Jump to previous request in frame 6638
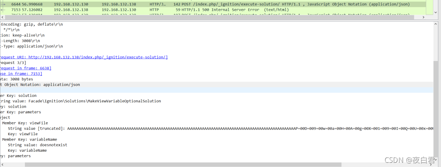The image size is (441, 167). pos(26,68)
